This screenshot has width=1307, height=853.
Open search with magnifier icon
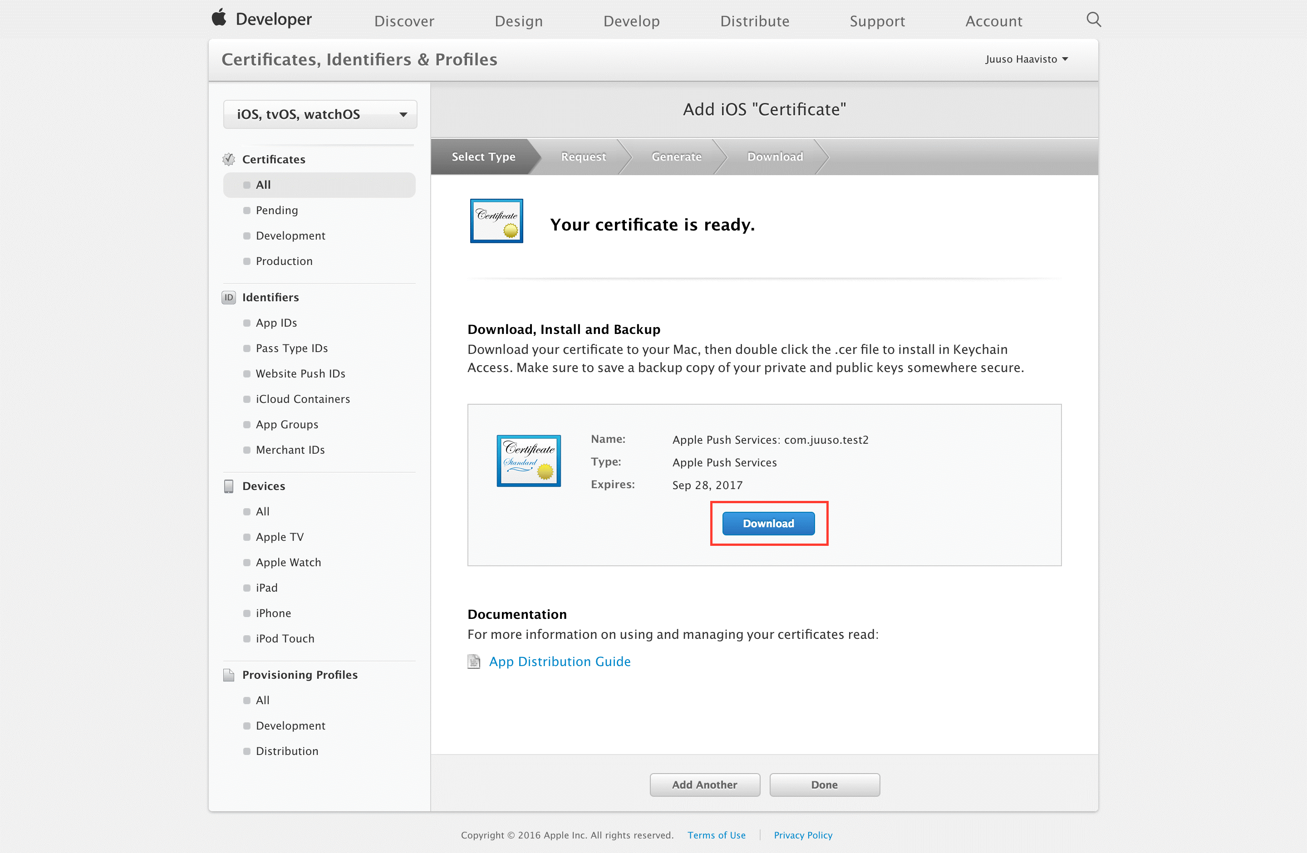click(x=1093, y=20)
